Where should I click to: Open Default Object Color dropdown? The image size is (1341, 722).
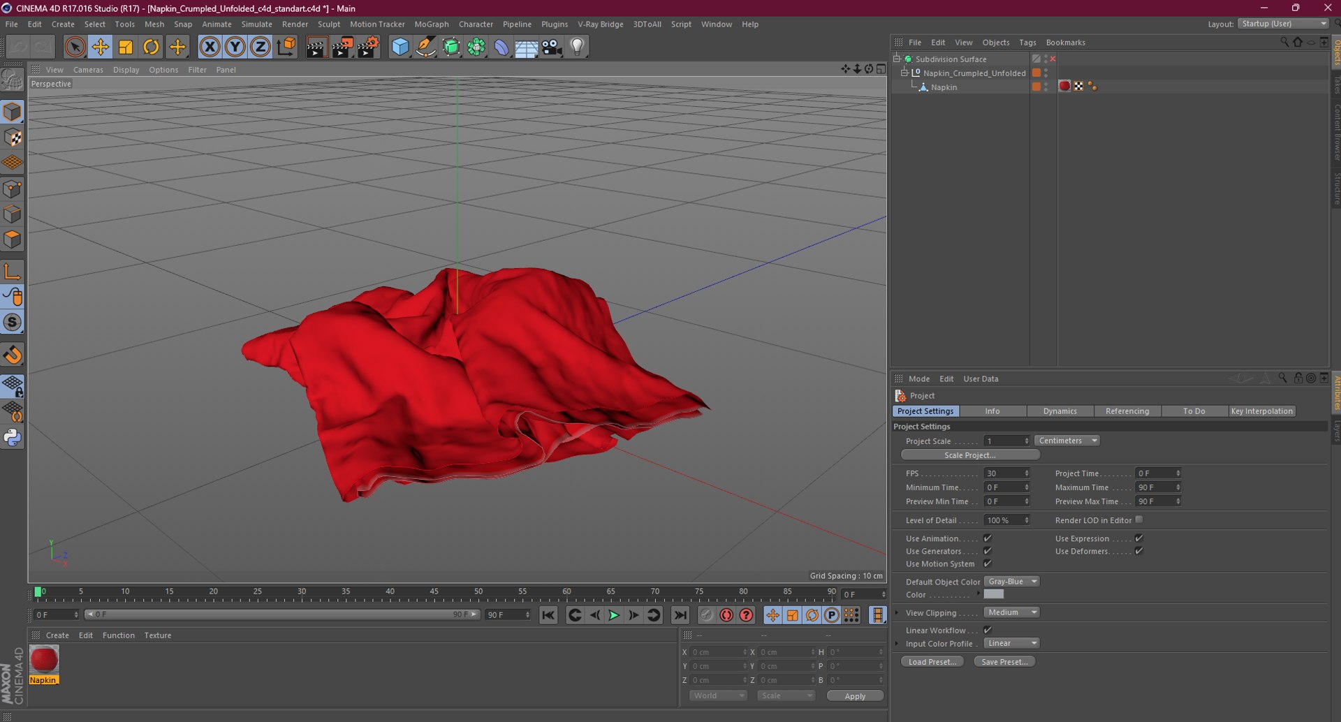pyautogui.click(x=1011, y=582)
